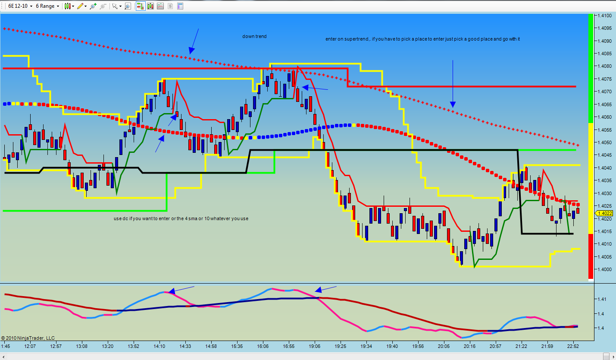The width and height of the screenshot is (616, 360).
Task: Click the zoom out icon
Action: [x=103, y=6]
